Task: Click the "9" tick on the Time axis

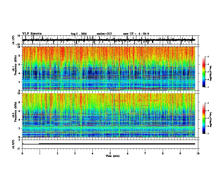Action: pyautogui.click(x=180, y=153)
